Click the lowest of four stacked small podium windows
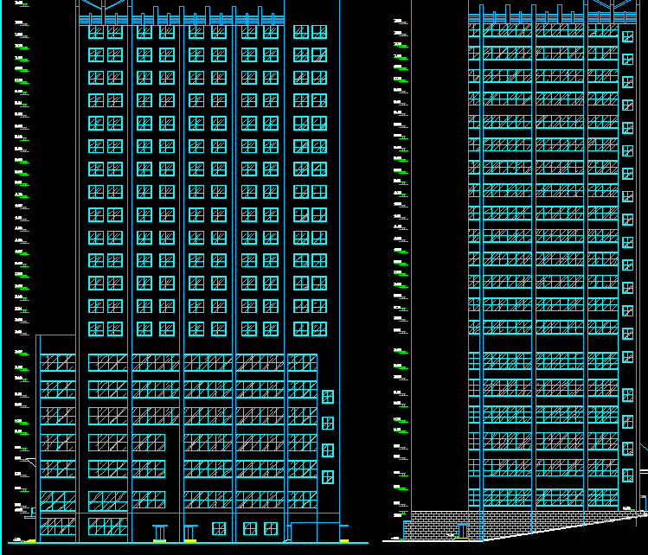Viewport: 648px width, 555px height. coord(328,476)
